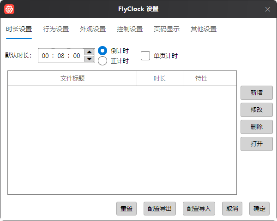Click the 默认时长 label text
The width and height of the screenshot is (277, 221).
18,55
